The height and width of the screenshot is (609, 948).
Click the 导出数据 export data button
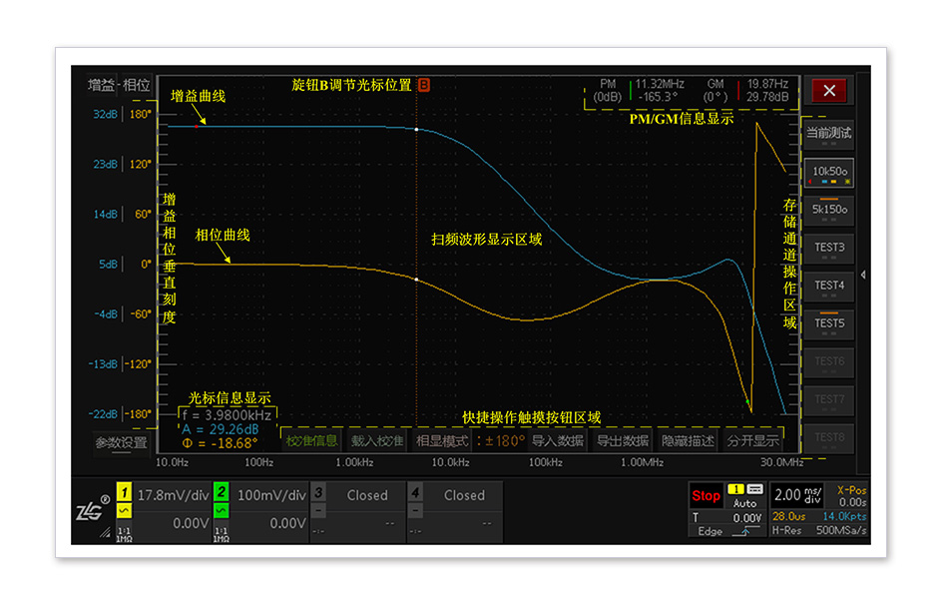(623, 440)
